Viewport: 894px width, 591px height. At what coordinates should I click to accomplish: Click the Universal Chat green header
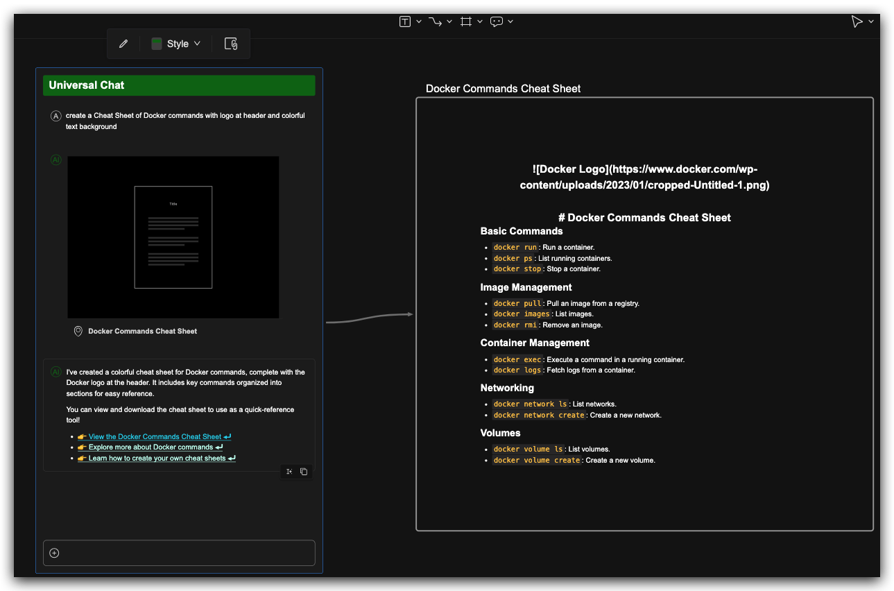click(x=179, y=85)
